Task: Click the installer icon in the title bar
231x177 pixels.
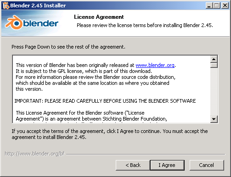Action: [x=6, y=6]
